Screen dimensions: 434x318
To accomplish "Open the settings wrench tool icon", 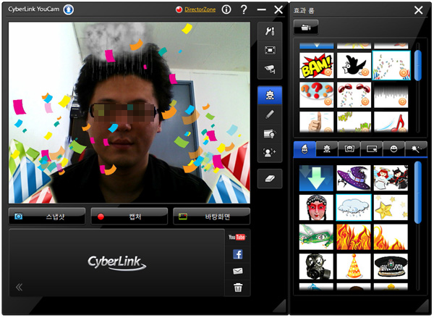I will pos(270,31).
